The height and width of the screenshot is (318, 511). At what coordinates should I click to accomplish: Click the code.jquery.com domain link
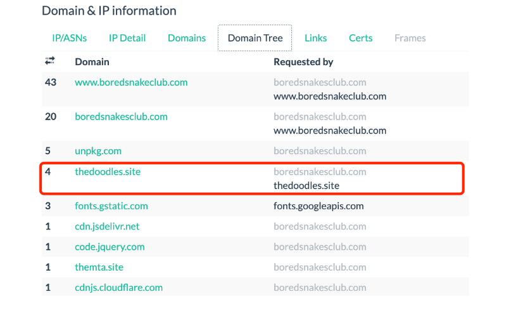pos(110,247)
